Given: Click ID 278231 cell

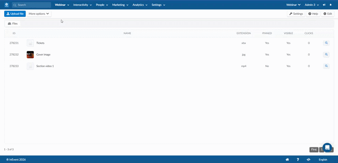Looking at the screenshot, I should pyautogui.click(x=14, y=43).
